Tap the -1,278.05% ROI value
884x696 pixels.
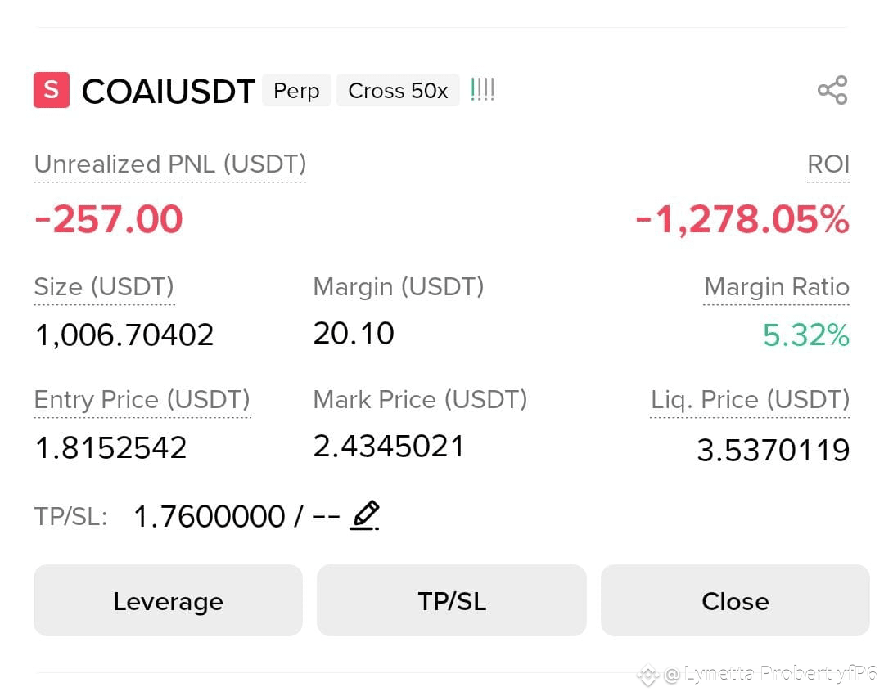click(x=742, y=219)
